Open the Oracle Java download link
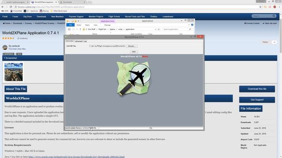Image resolution: width=282 pixels, height=158 pixels. tap(76, 157)
